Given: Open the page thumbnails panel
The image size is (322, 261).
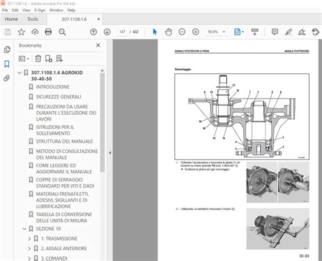Looking at the screenshot, I should [x=7, y=50].
